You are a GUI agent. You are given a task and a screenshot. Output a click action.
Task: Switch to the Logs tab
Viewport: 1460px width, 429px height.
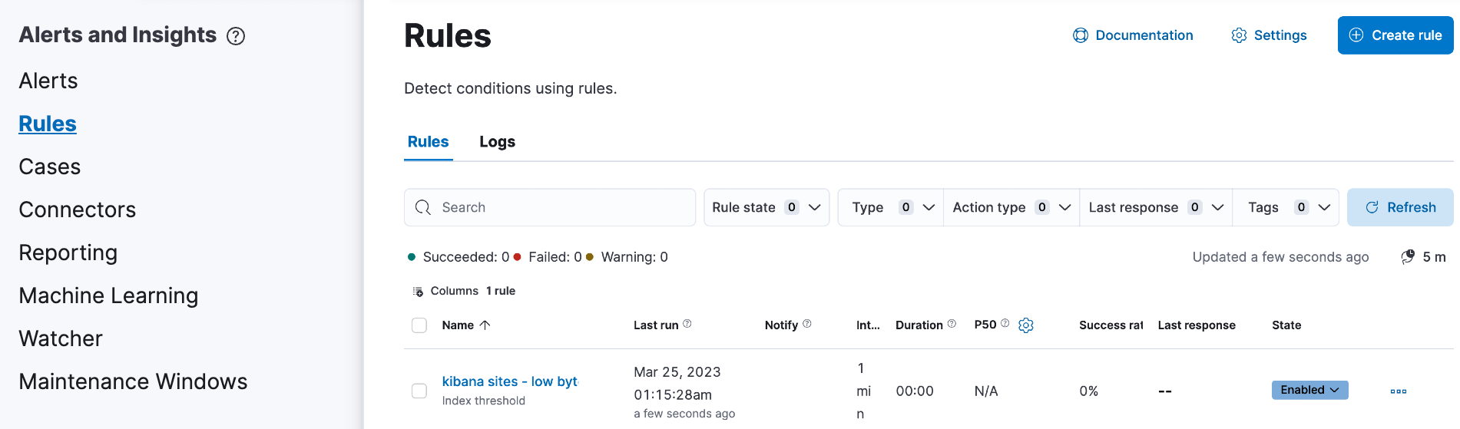pyautogui.click(x=497, y=142)
